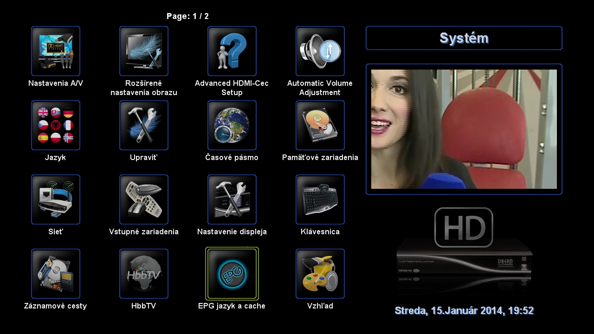Open the Upraviť tools icon
Image resolution: width=594 pixels, height=334 pixels.
pos(144,125)
